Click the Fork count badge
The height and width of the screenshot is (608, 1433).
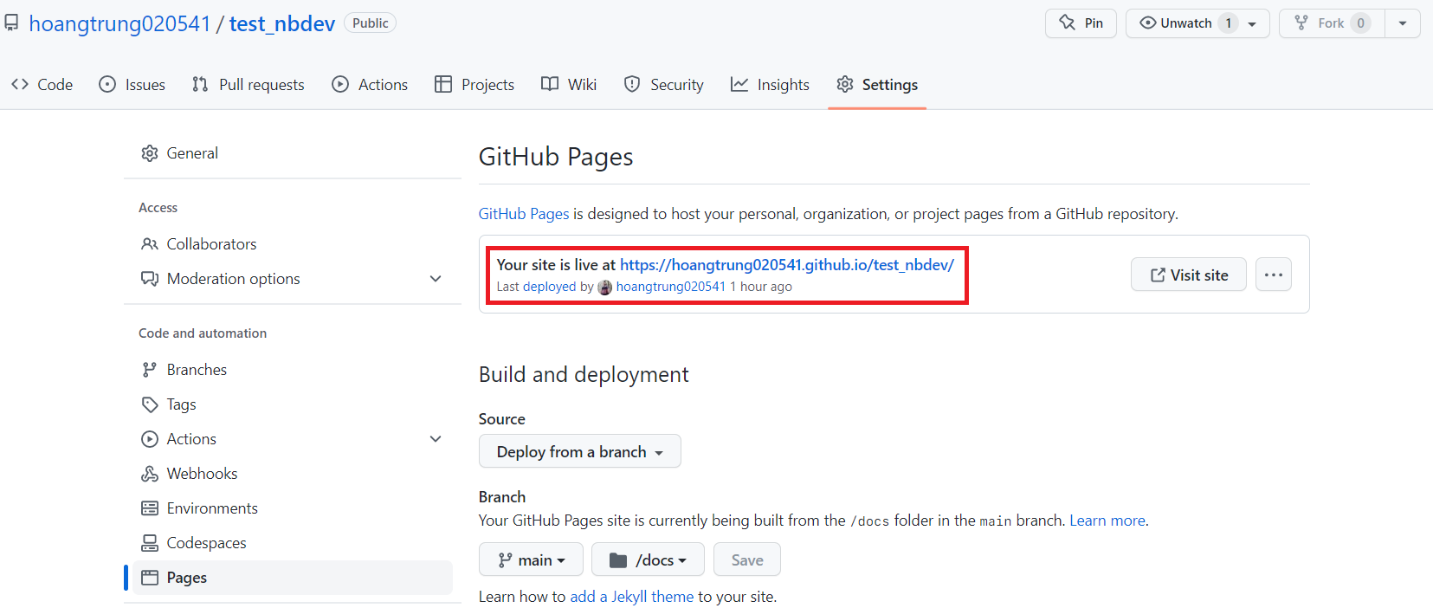click(x=1360, y=23)
